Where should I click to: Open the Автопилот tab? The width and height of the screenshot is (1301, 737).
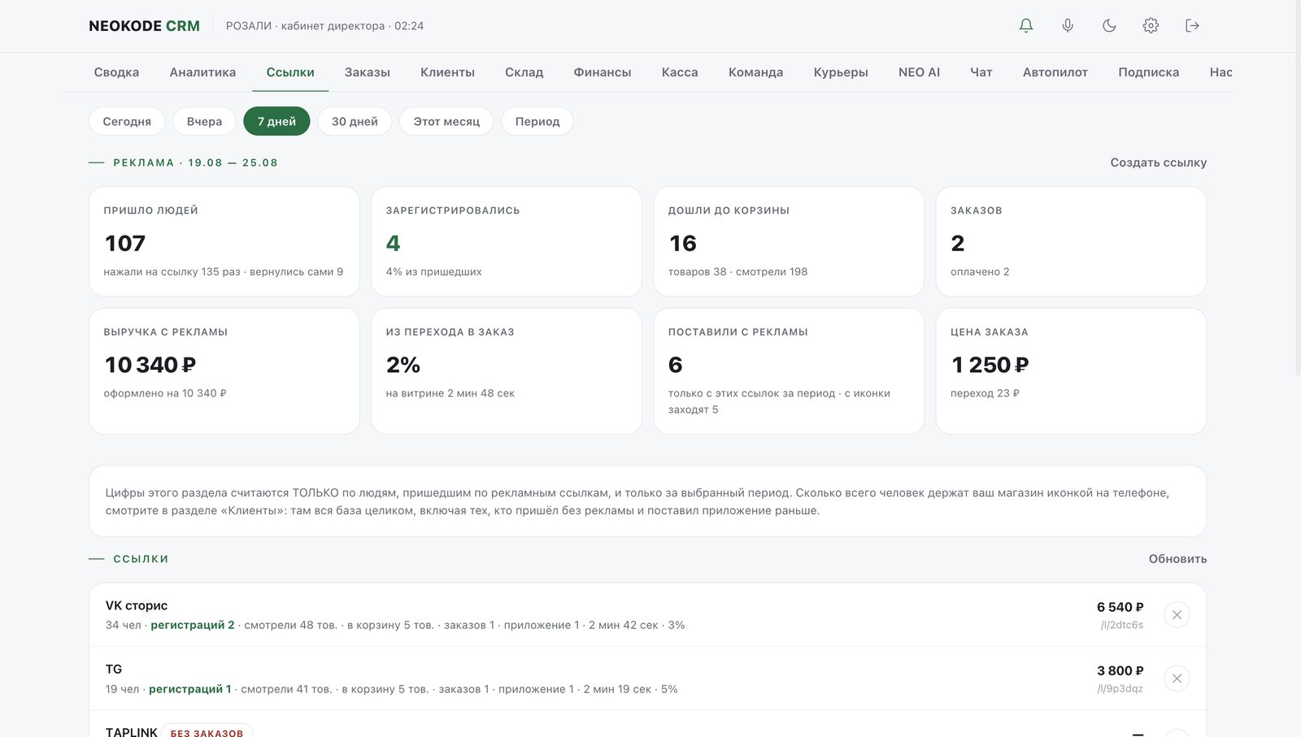[x=1055, y=72]
